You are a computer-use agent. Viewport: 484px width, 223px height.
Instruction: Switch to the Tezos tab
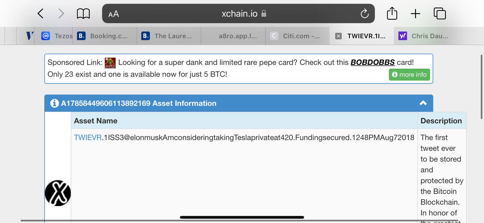pyautogui.click(x=57, y=36)
